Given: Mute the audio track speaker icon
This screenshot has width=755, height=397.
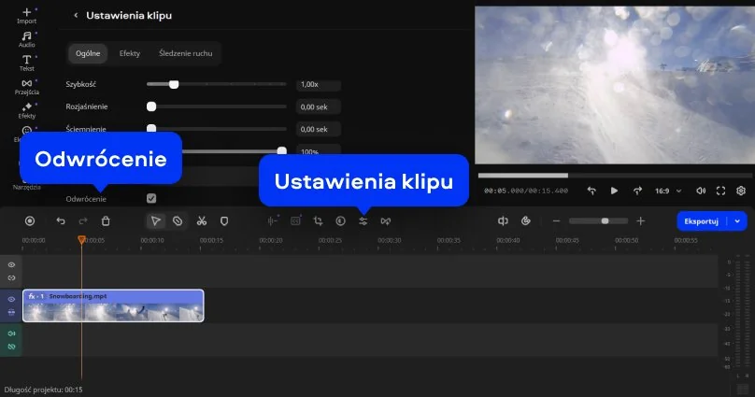Looking at the screenshot, I should [12, 333].
